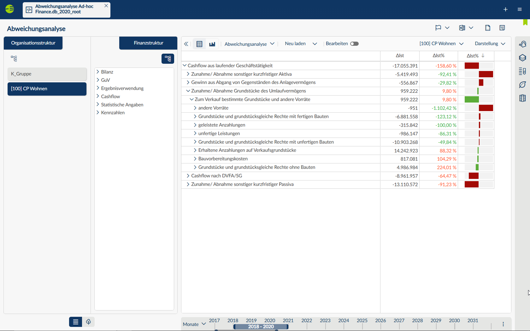Toggle the Bearbeiten switch
This screenshot has height=331, width=530.
[x=354, y=44]
